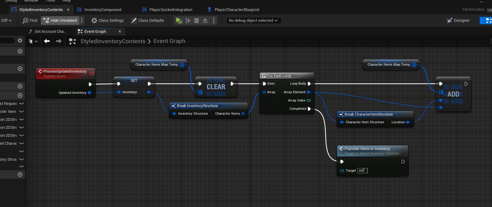
Task: Switch to the PlayerSocketIntegration tab
Action: [x=167, y=10]
